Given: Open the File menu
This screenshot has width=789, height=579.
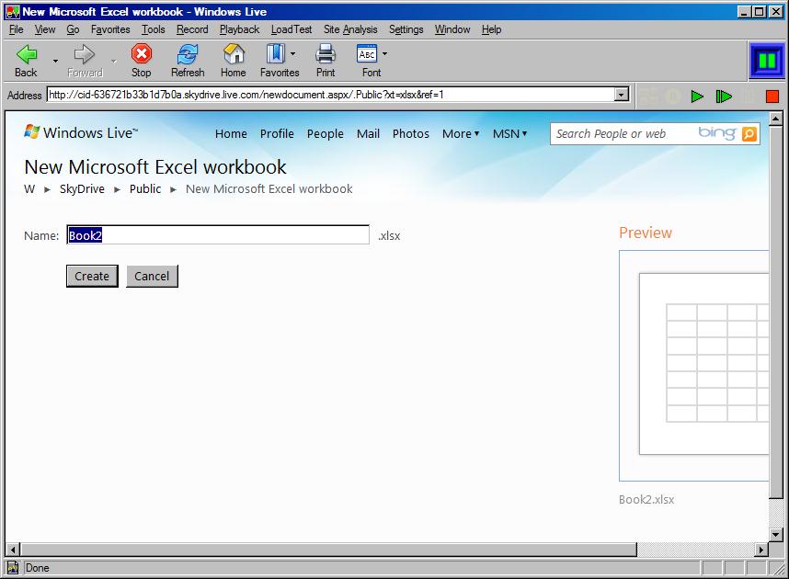Looking at the screenshot, I should 17,29.
